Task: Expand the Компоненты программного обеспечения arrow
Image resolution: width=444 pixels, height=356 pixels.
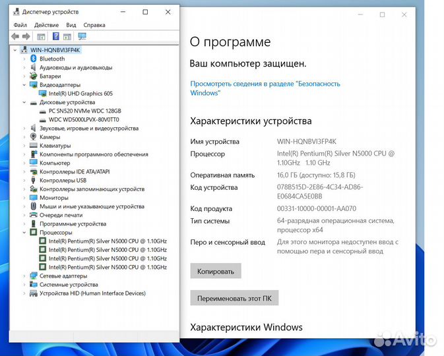Action: tap(24, 154)
